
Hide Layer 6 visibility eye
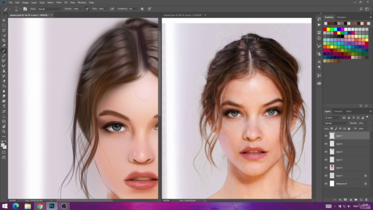coord(326,144)
